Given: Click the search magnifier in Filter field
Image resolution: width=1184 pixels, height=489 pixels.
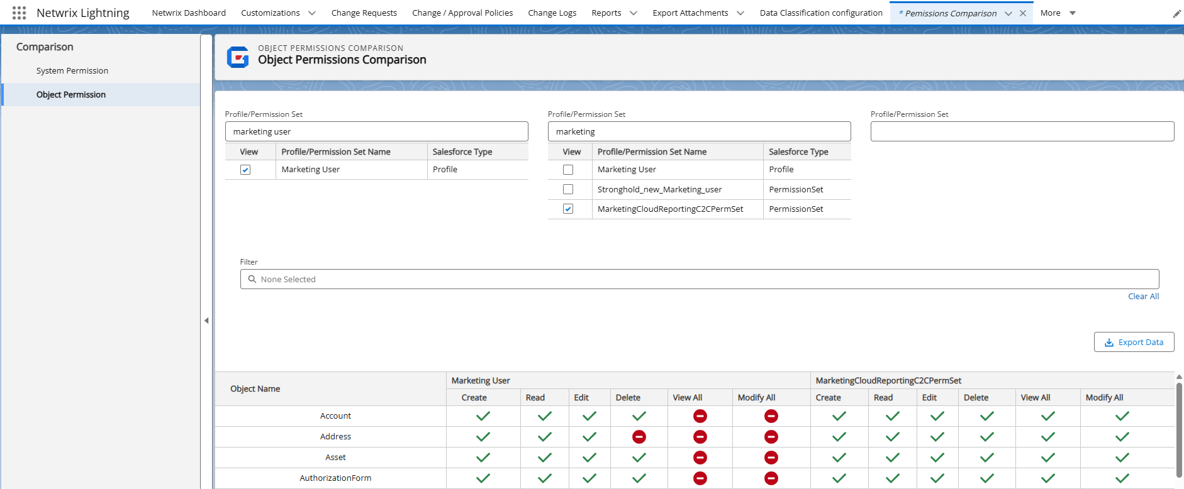Looking at the screenshot, I should pos(252,279).
